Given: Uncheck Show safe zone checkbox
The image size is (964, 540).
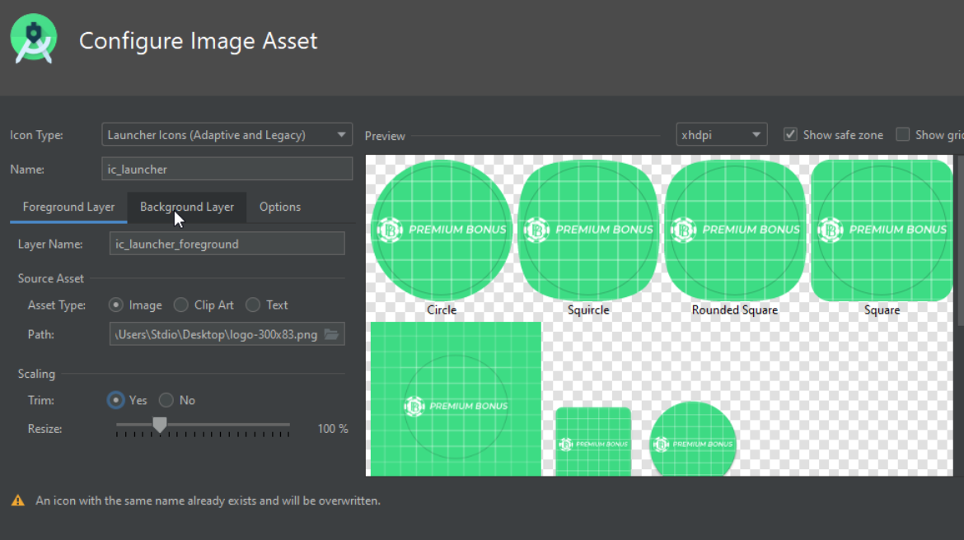Looking at the screenshot, I should (790, 134).
